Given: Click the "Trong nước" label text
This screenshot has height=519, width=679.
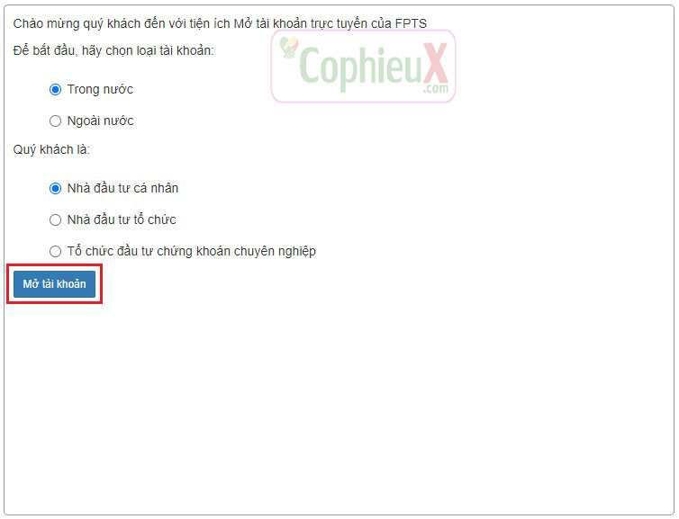Looking at the screenshot, I should 100,89.
